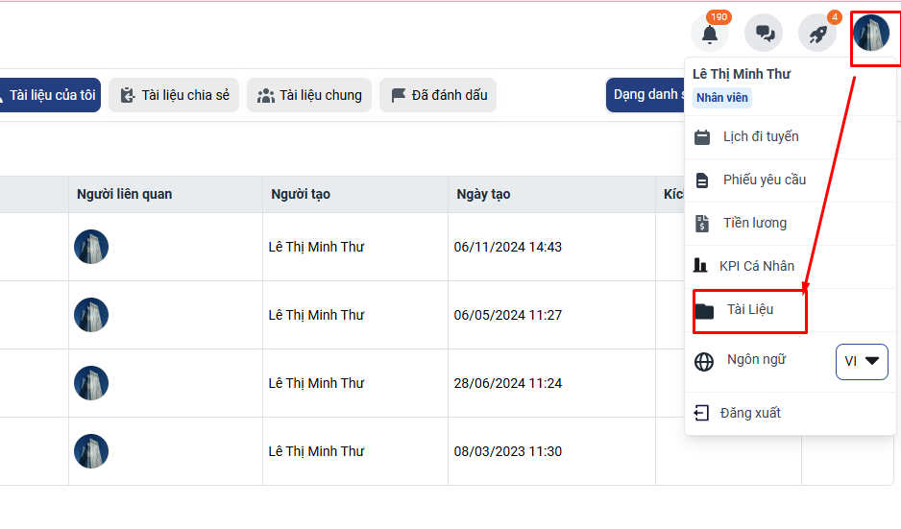Switch to Tài liệu chia sẻ tab
The width and height of the screenshot is (901, 529).
click(x=174, y=95)
